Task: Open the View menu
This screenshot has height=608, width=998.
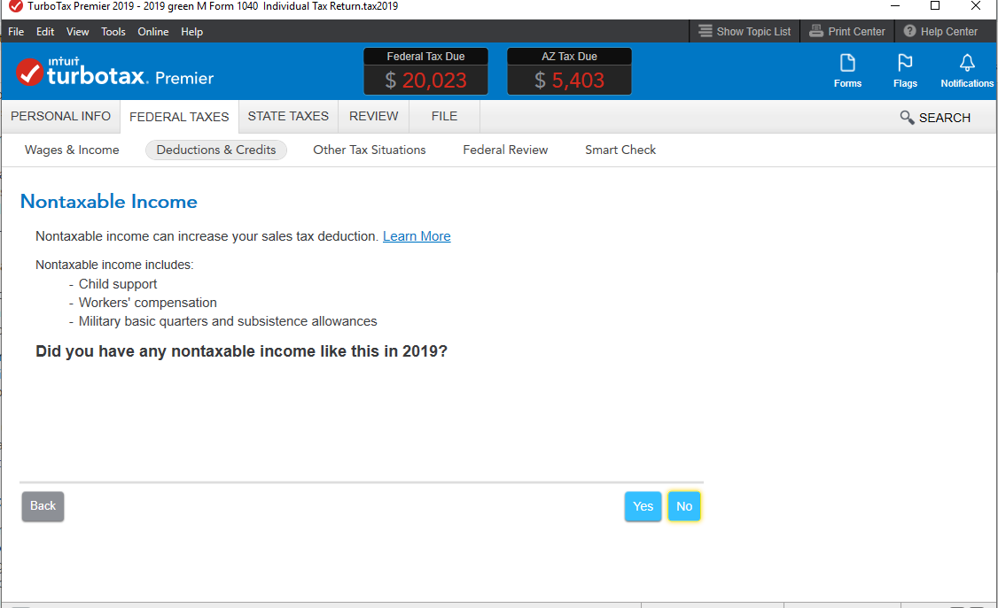Action: (78, 31)
